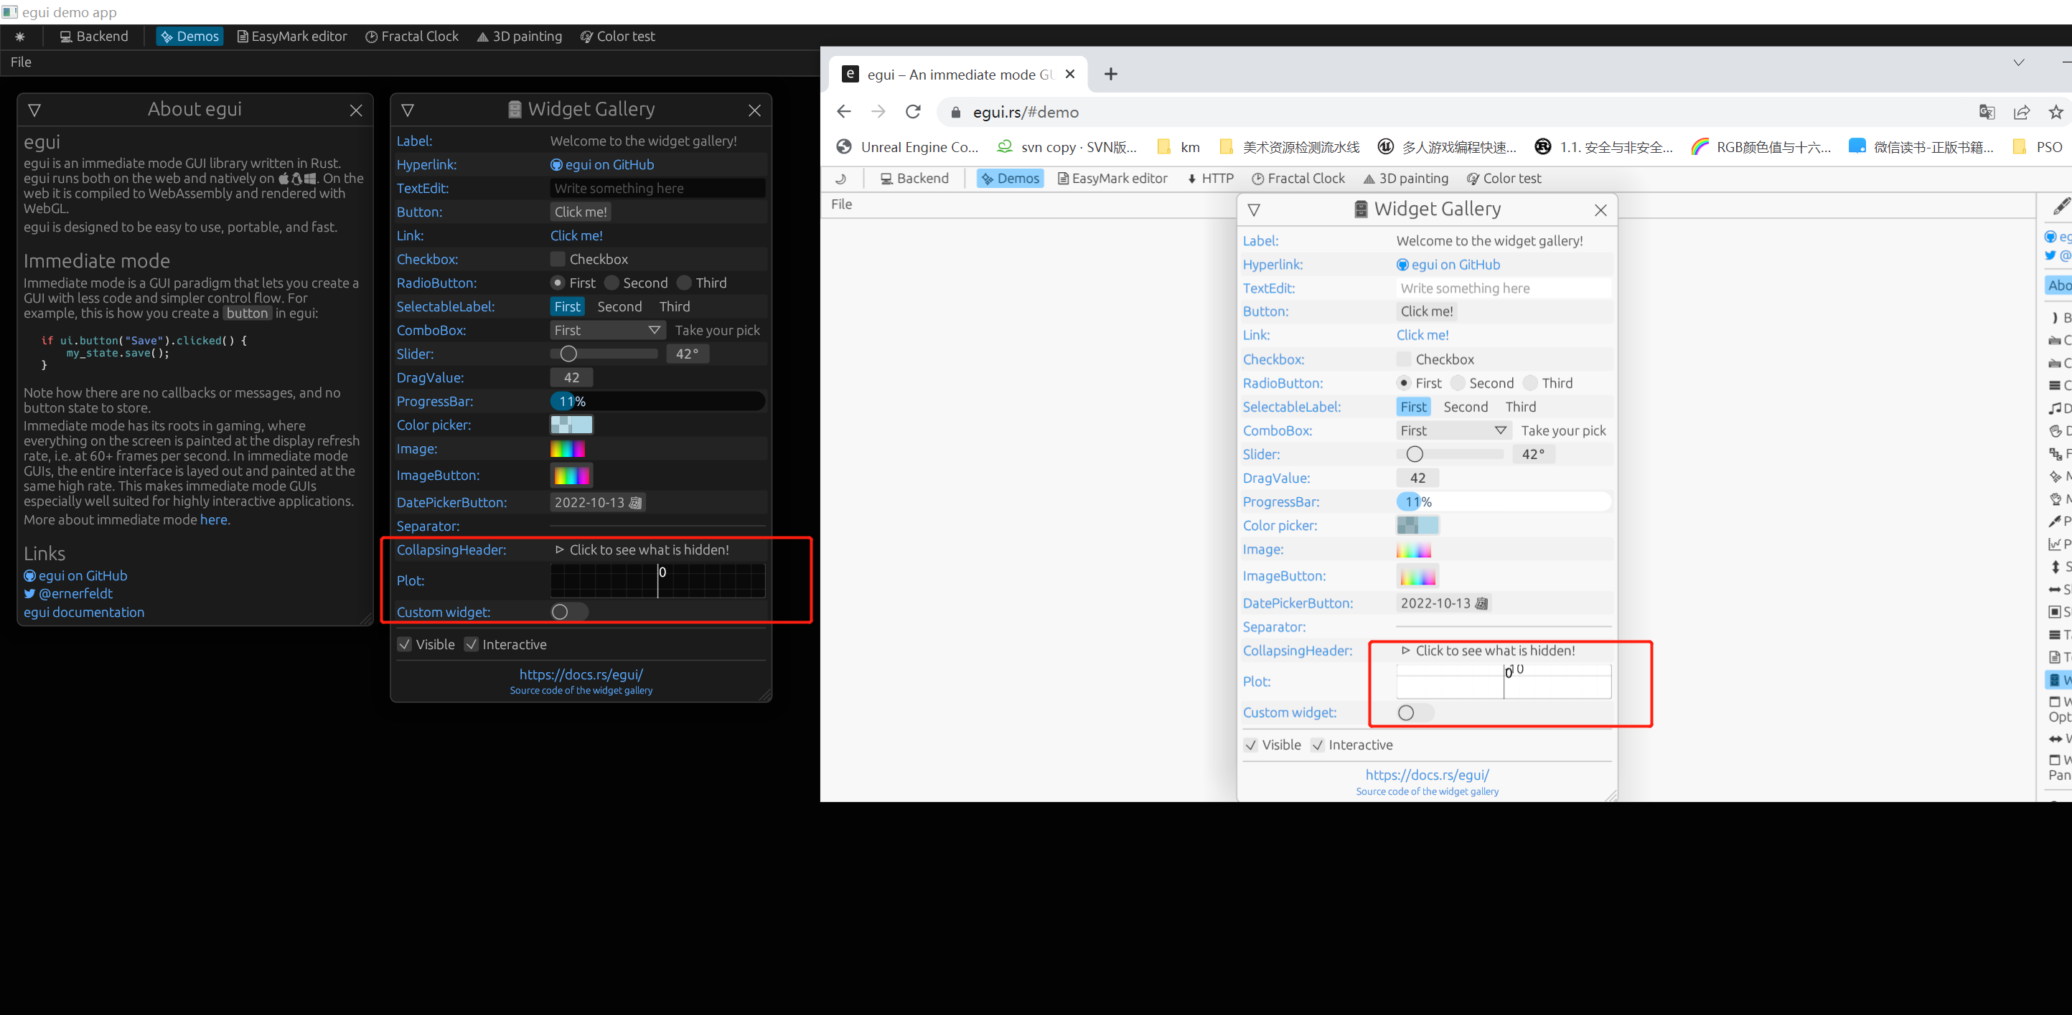Click slider handle in native gallery
Viewport: 2072px width, 1015px height.
(568, 354)
